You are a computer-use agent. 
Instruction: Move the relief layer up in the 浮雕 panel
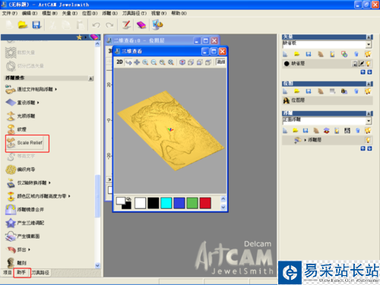363,148
